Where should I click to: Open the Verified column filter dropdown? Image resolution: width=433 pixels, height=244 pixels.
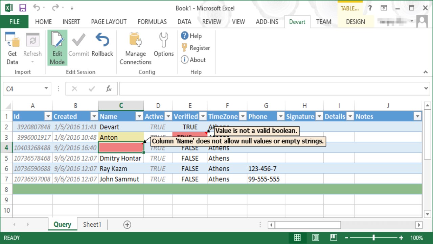(203, 117)
